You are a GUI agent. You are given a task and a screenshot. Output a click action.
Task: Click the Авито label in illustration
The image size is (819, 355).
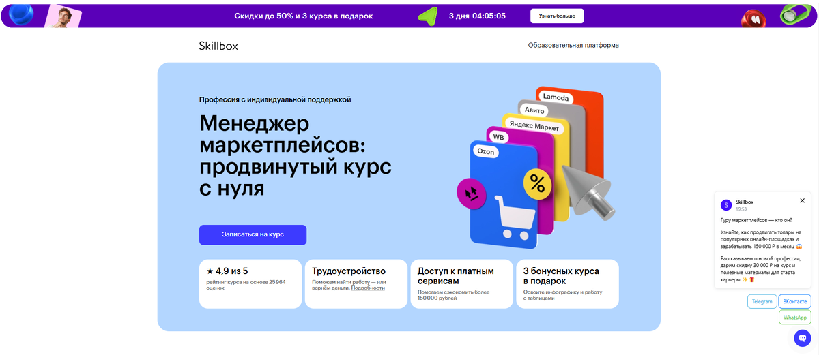(535, 110)
